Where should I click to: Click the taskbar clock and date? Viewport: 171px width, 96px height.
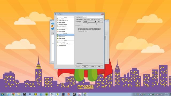[166, 94]
